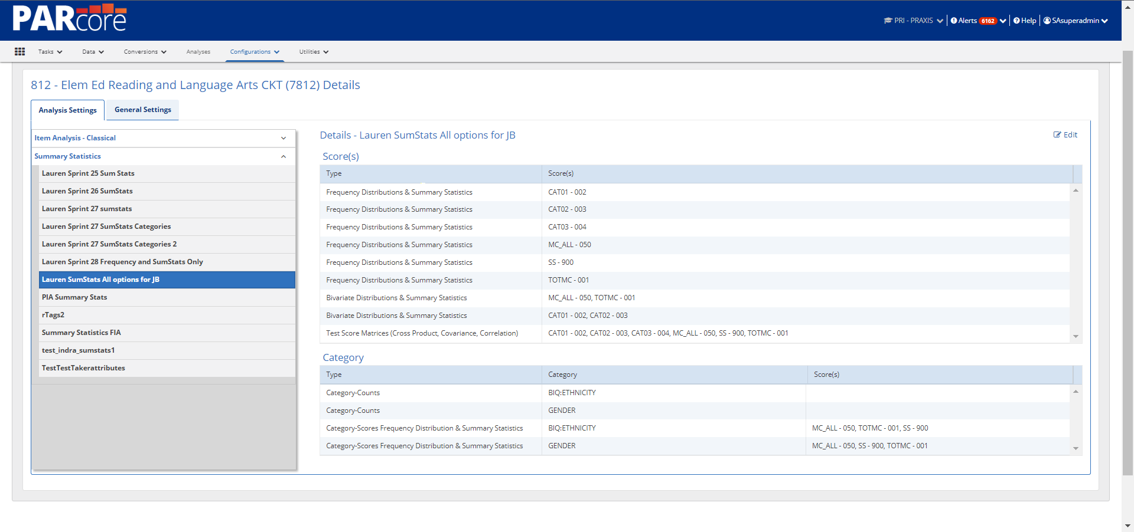Select Lauren Sprint 28 Frequency and SumStats Only
This screenshot has height=532, width=1134.
tap(167, 262)
